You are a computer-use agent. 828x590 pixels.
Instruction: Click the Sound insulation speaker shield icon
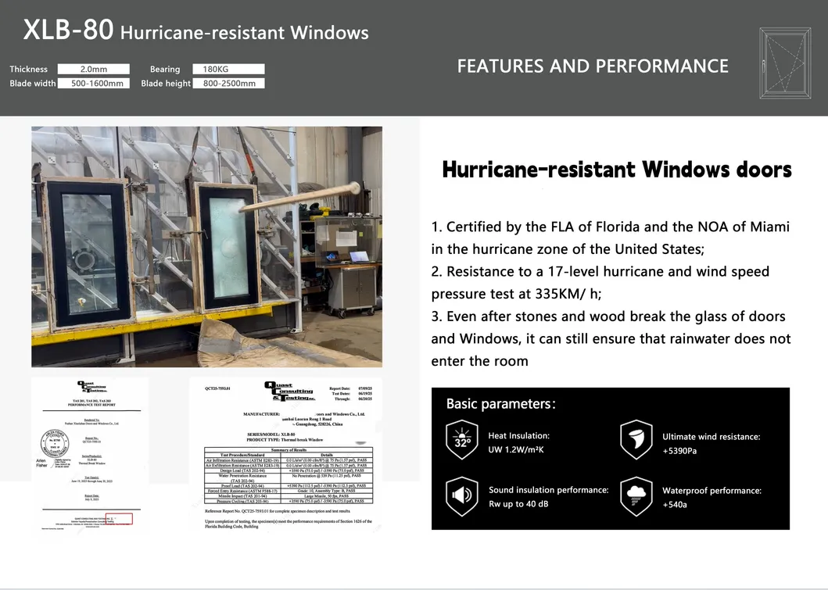(x=462, y=496)
